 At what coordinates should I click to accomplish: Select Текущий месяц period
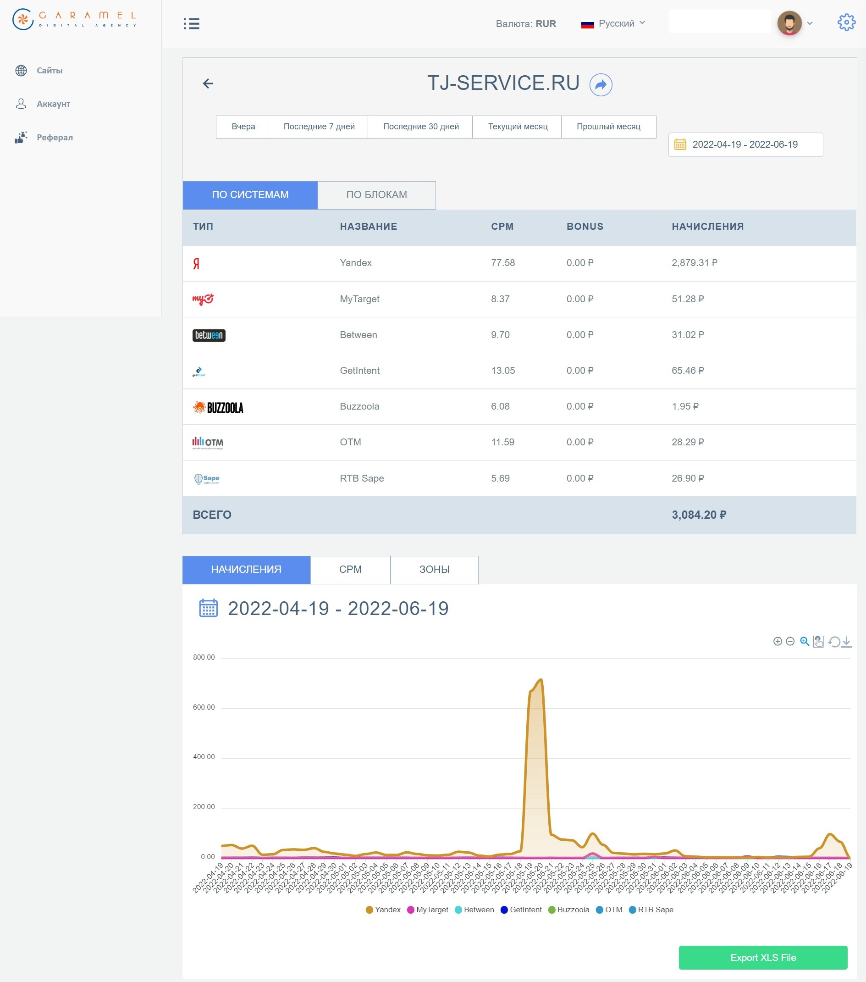(x=517, y=127)
